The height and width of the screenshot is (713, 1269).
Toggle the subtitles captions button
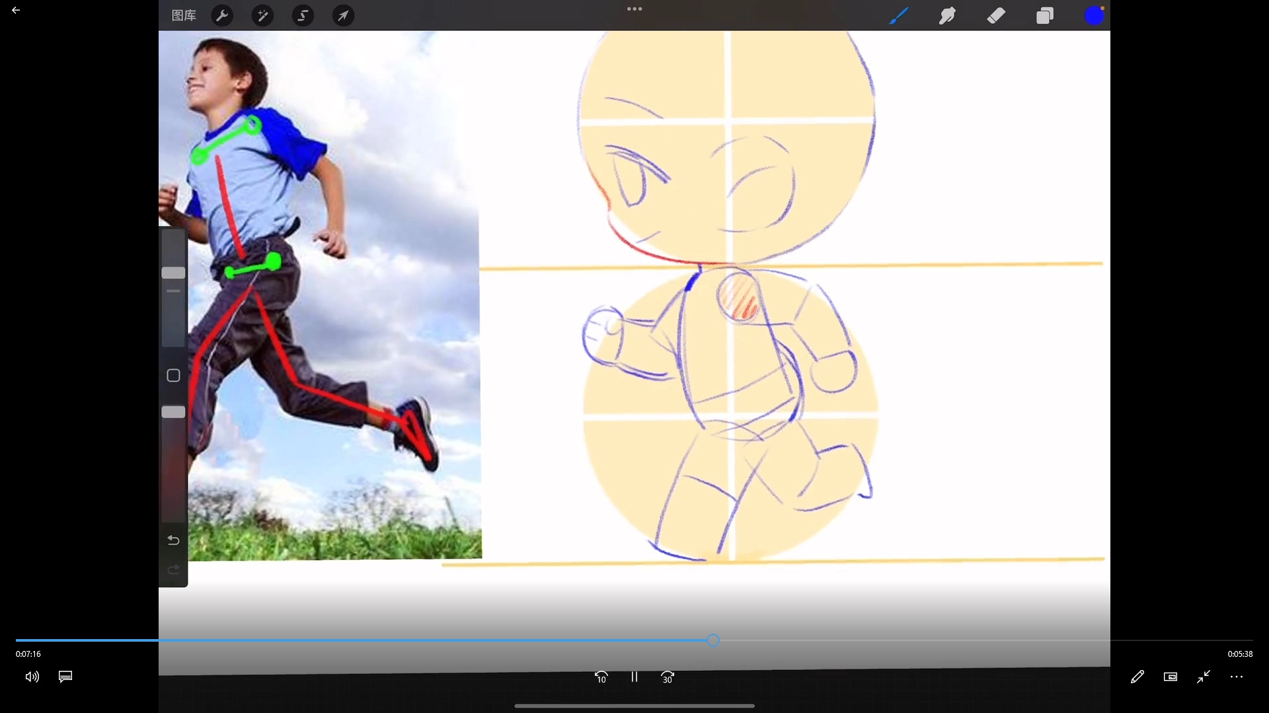[x=65, y=677]
